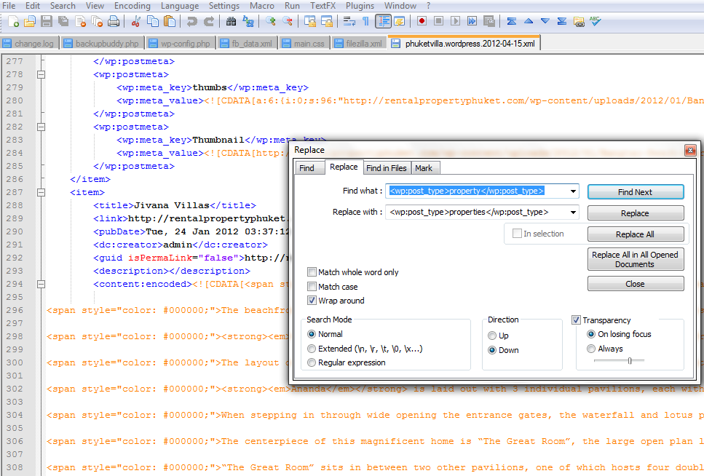This screenshot has height=476, width=704.
Task: Toggle word wrap from the toolbar
Action: coord(349,21)
